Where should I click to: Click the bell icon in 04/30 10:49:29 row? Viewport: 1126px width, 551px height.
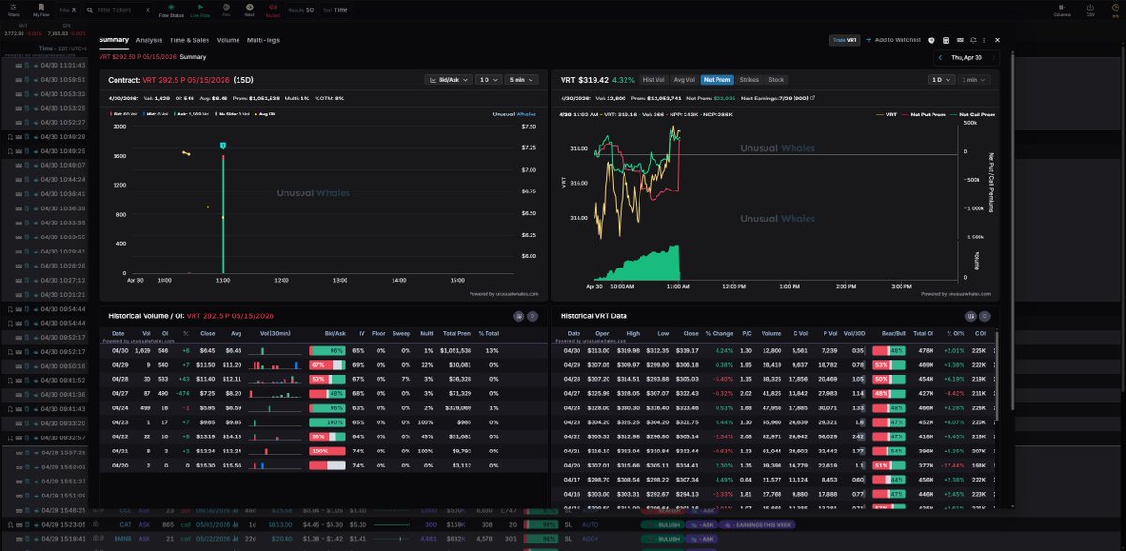coord(10,136)
